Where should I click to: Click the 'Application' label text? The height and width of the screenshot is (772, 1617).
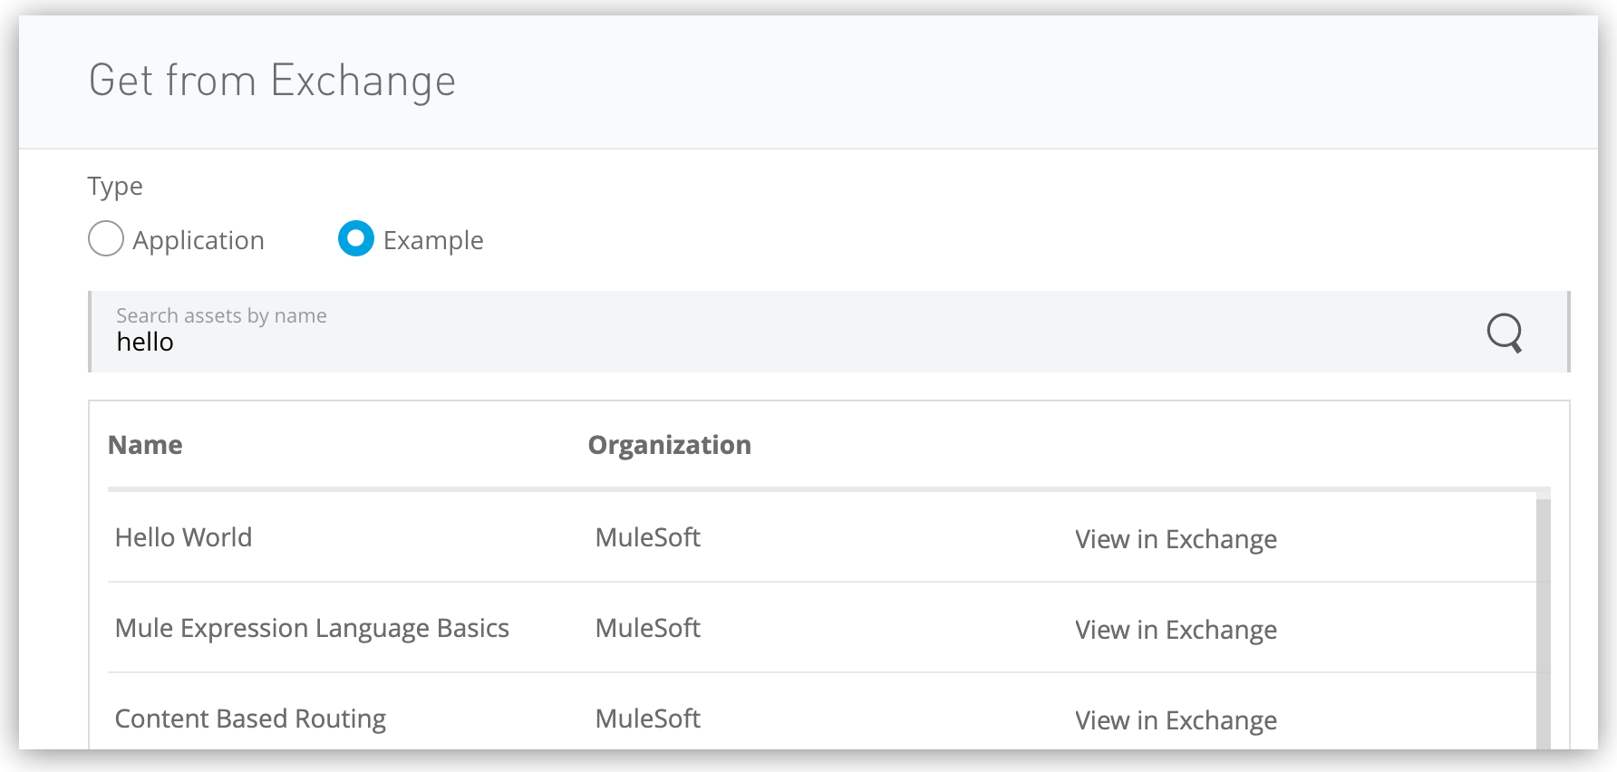pyautogui.click(x=198, y=240)
